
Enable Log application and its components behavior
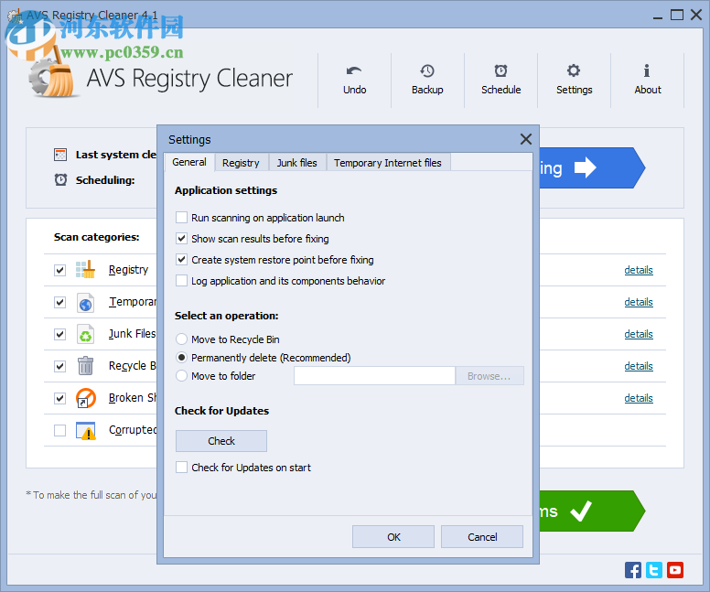pos(181,280)
